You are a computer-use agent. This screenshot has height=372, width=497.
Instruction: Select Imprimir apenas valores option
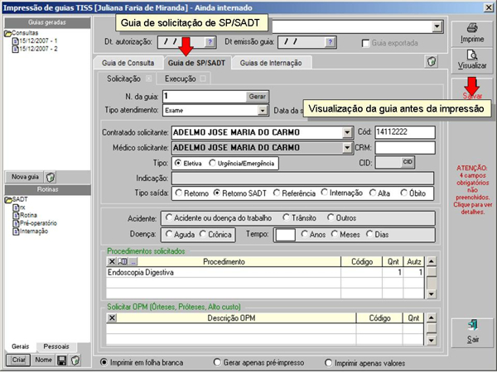tap(330, 362)
